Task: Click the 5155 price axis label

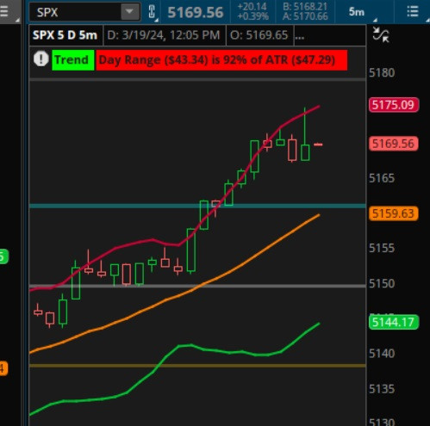Action: point(382,248)
